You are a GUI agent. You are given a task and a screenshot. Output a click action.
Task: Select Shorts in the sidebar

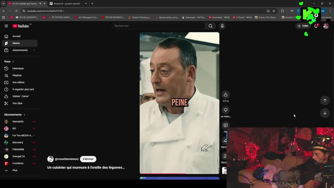pos(20,43)
